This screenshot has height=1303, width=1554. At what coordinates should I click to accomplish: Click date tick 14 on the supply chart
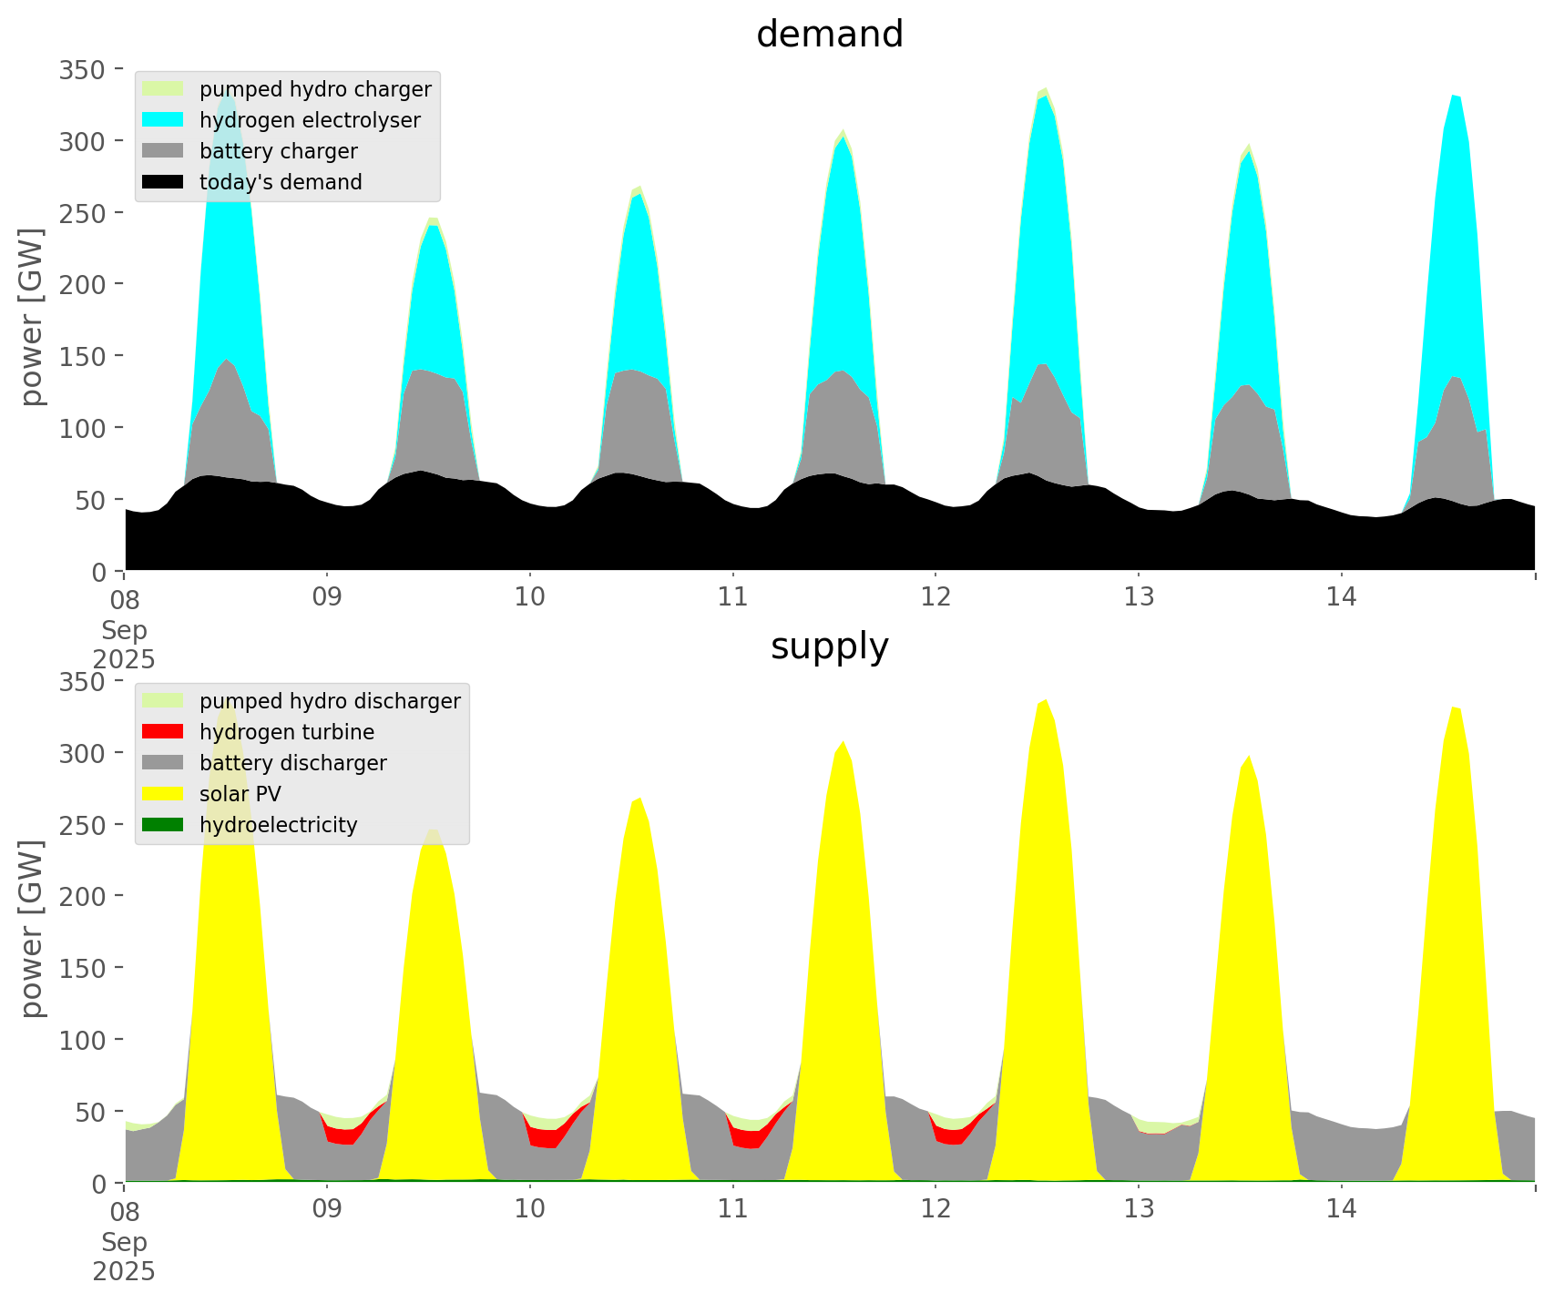[1342, 1209]
